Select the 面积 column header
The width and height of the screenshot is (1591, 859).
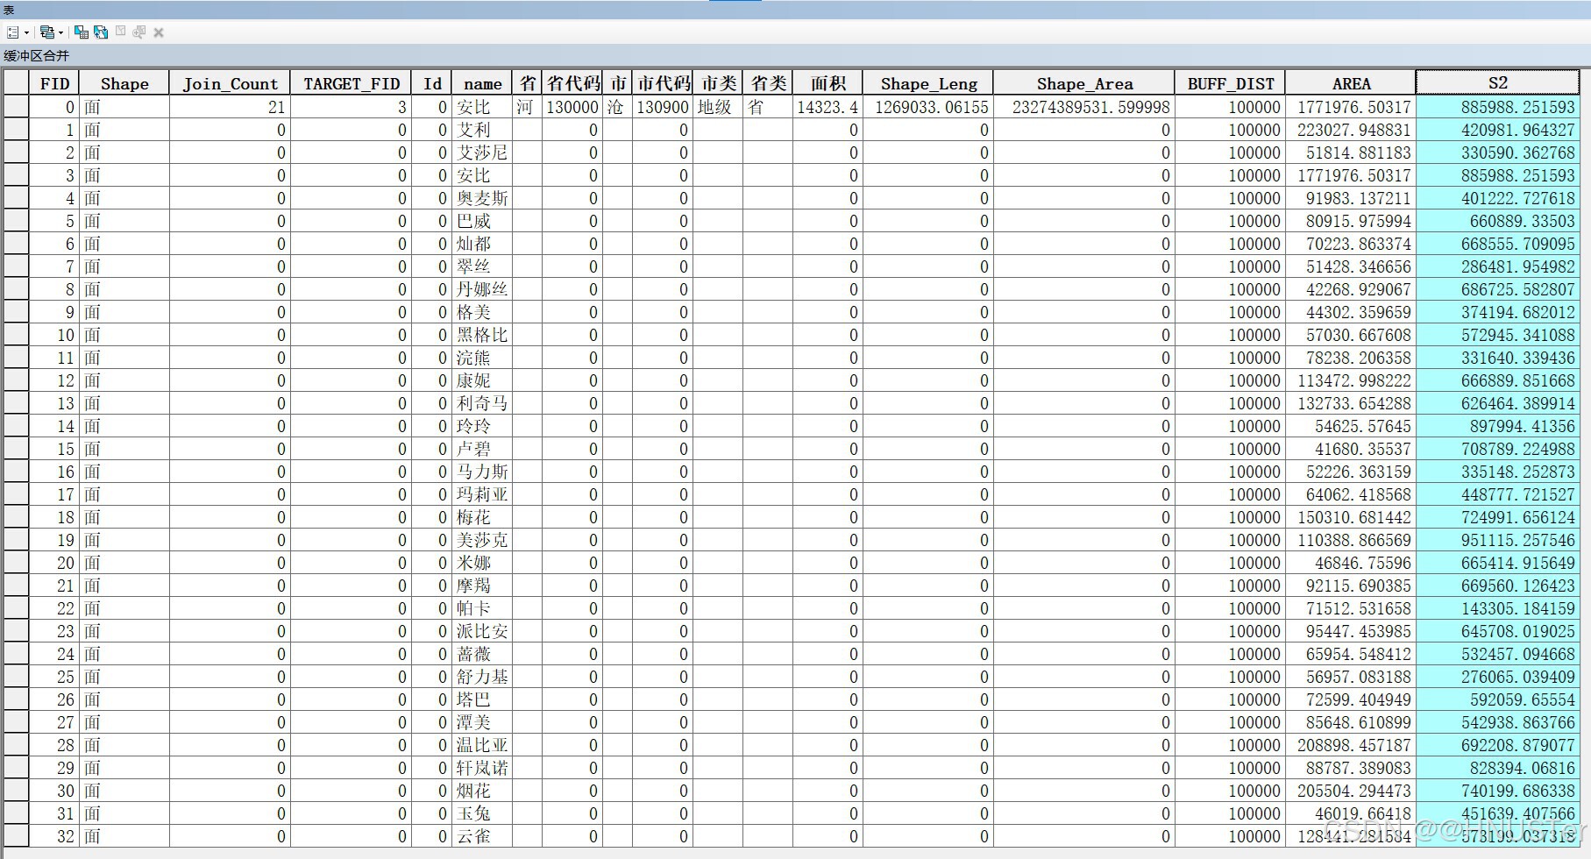(828, 83)
